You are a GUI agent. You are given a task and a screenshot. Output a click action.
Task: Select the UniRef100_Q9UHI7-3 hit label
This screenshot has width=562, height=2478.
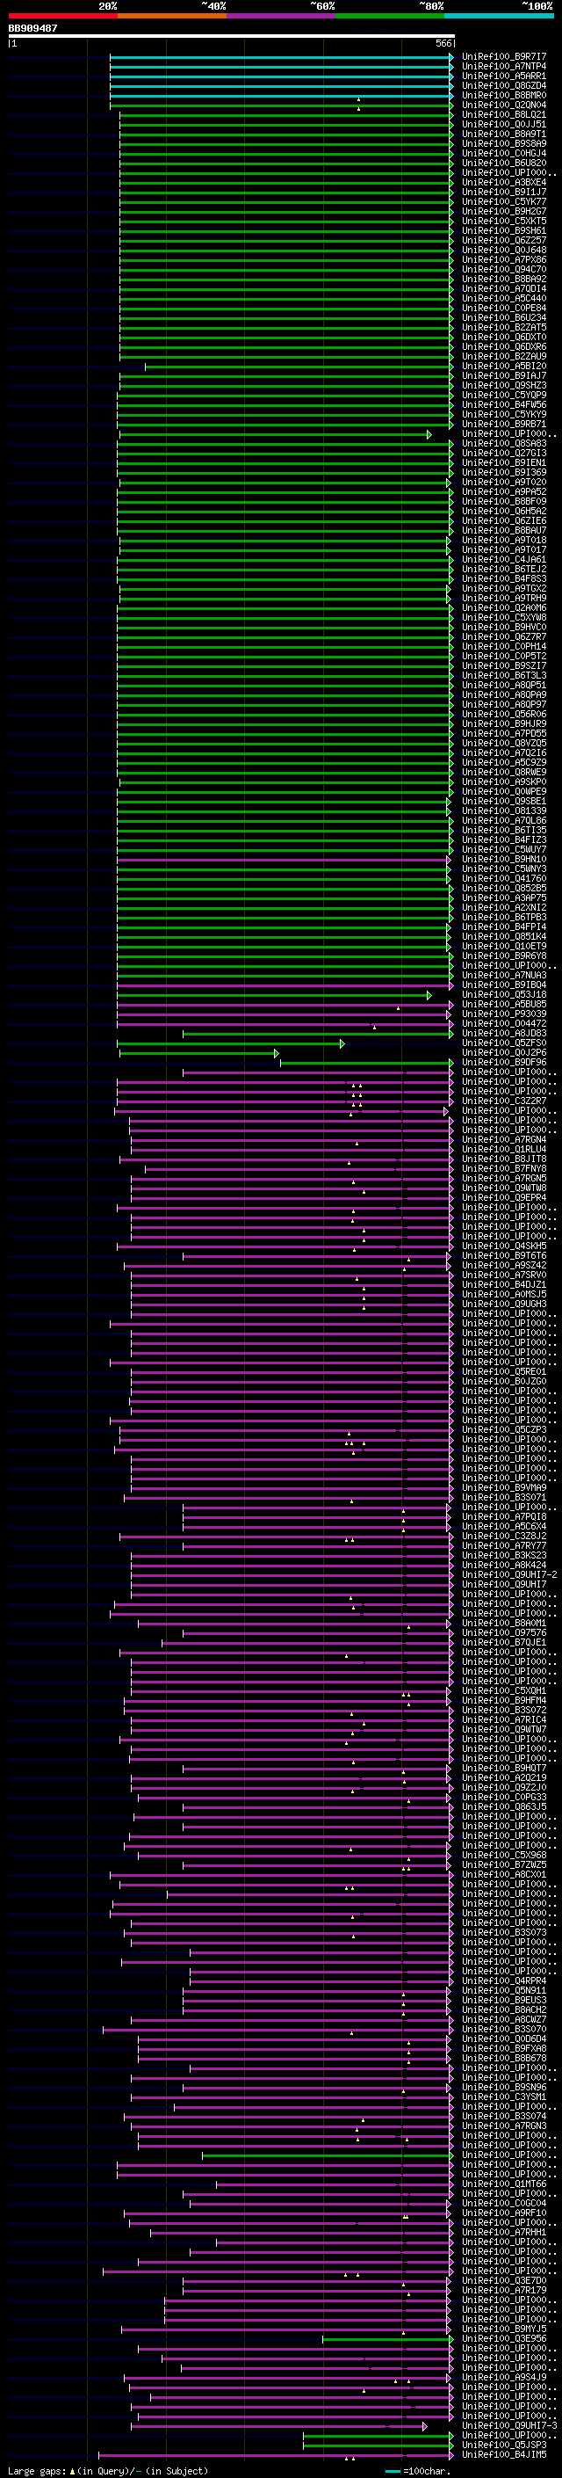point(509,2426)
